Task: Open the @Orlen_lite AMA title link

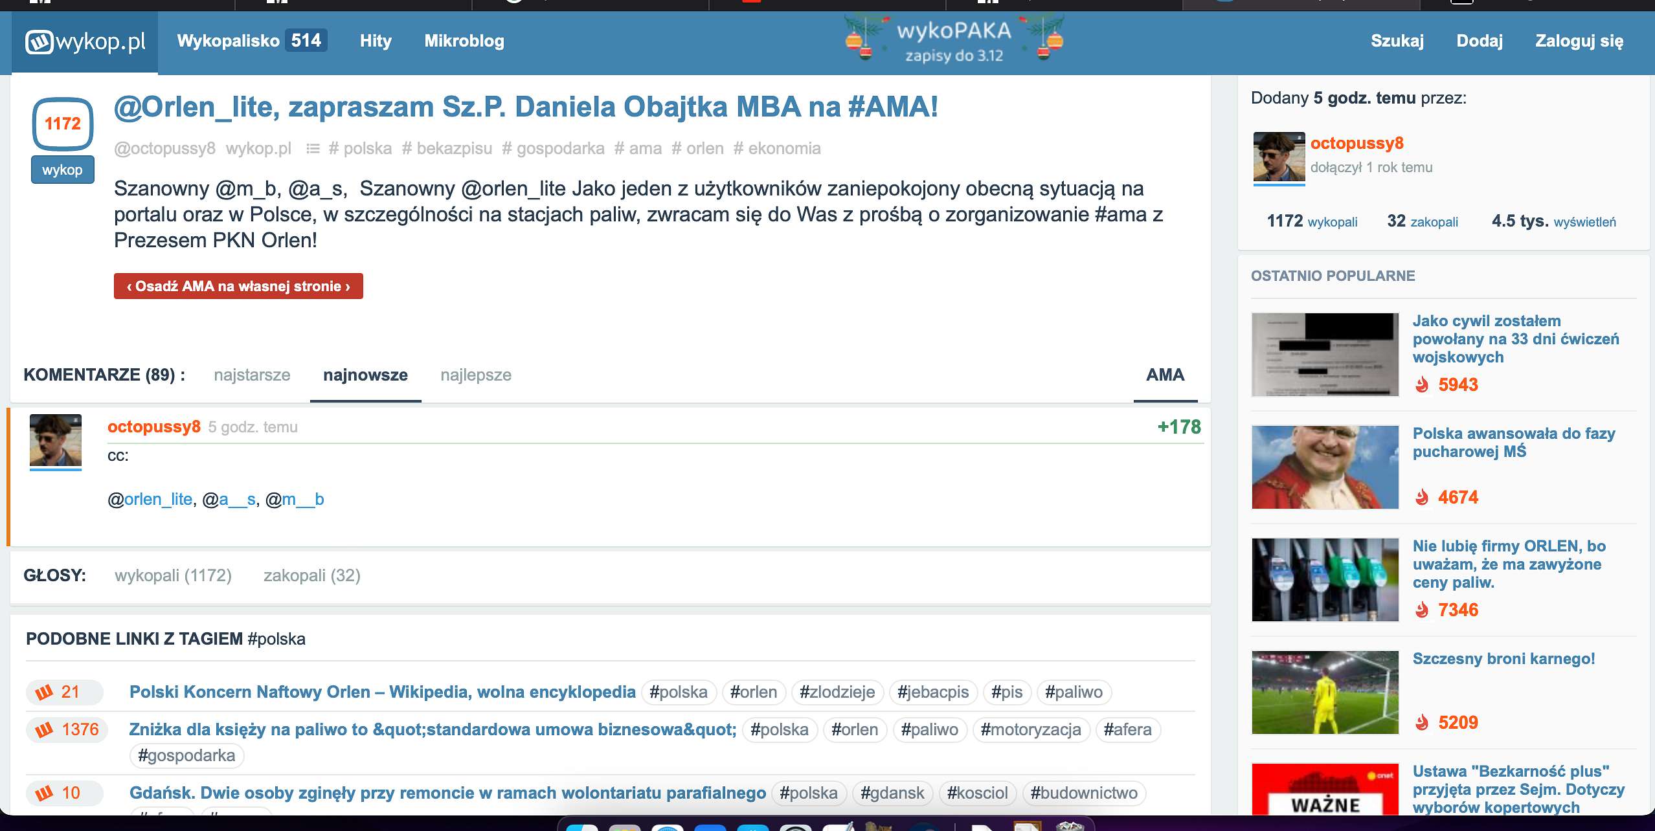Action: point(526,107)
